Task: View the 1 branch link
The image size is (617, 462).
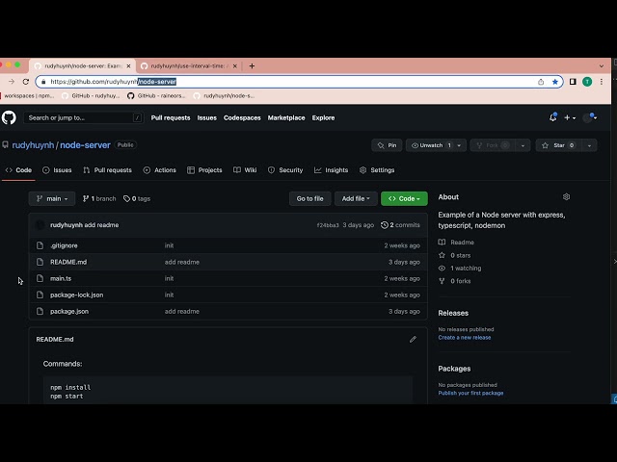Action: pos(99,199)
